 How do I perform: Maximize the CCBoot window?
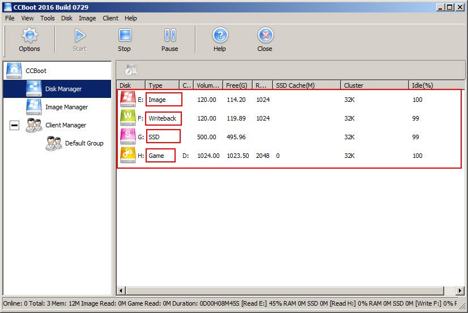click(x=450, y=7)
